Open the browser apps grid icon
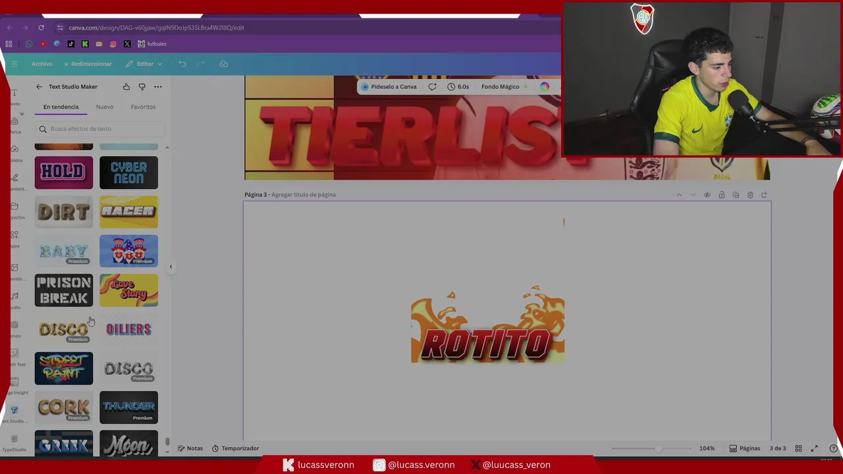843x474 pixels. (9, 44)
